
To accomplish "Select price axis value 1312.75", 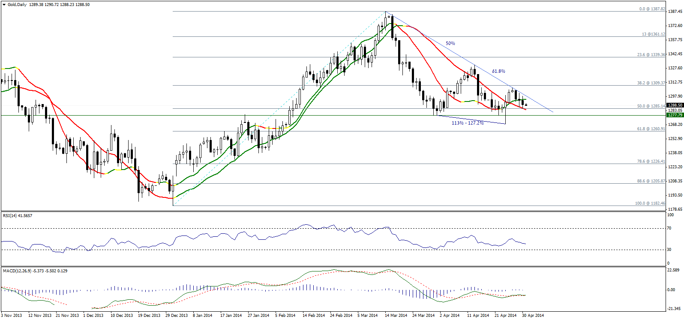I will (675, 82).
